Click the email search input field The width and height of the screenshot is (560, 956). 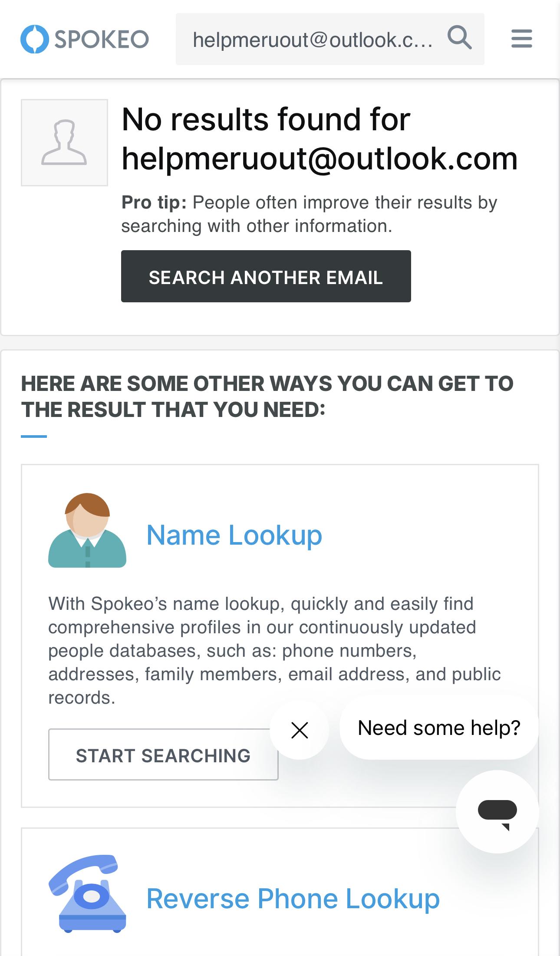click(x=313, y=40)
